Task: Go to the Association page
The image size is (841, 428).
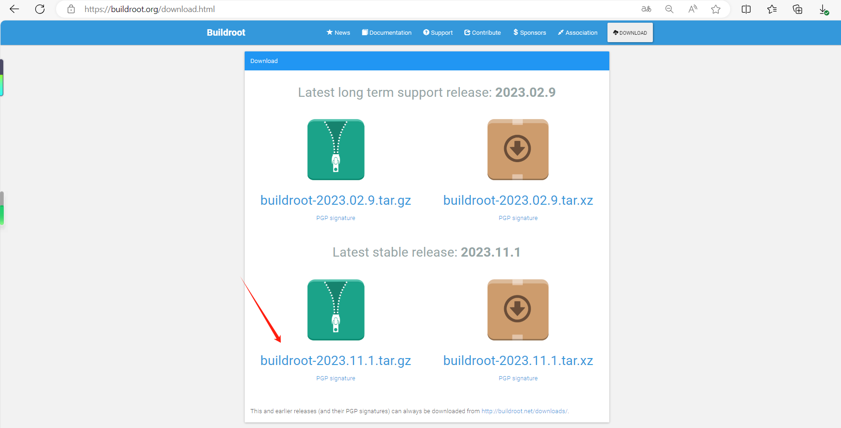Action: click(x=577, y=32)
